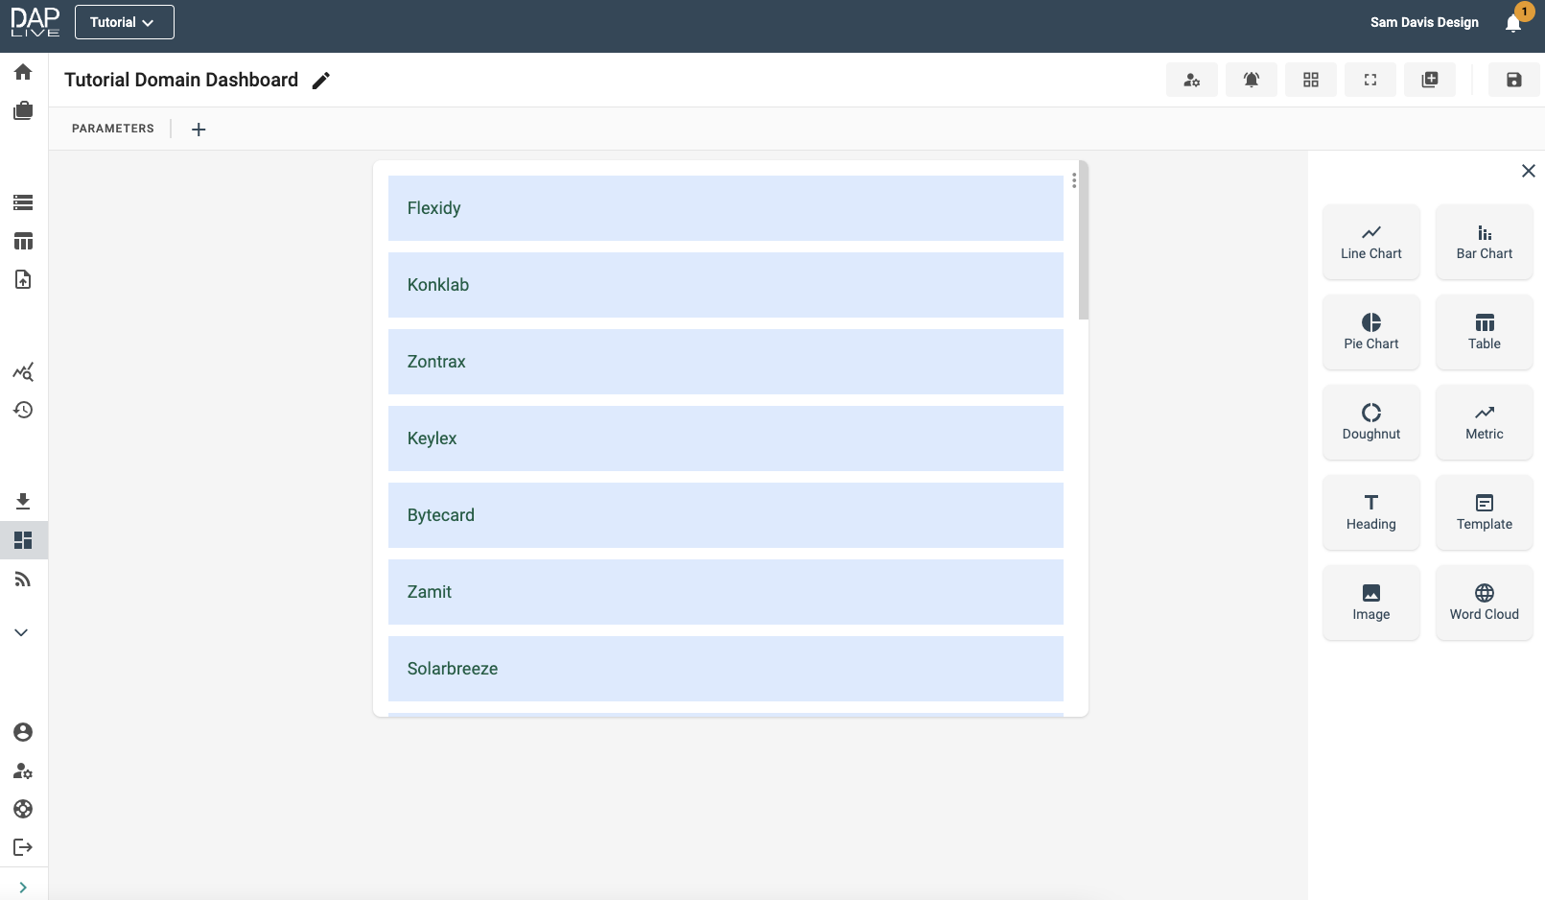Open the widget's three-dot options menu

pyautogui.click(x=1073, y=180)
